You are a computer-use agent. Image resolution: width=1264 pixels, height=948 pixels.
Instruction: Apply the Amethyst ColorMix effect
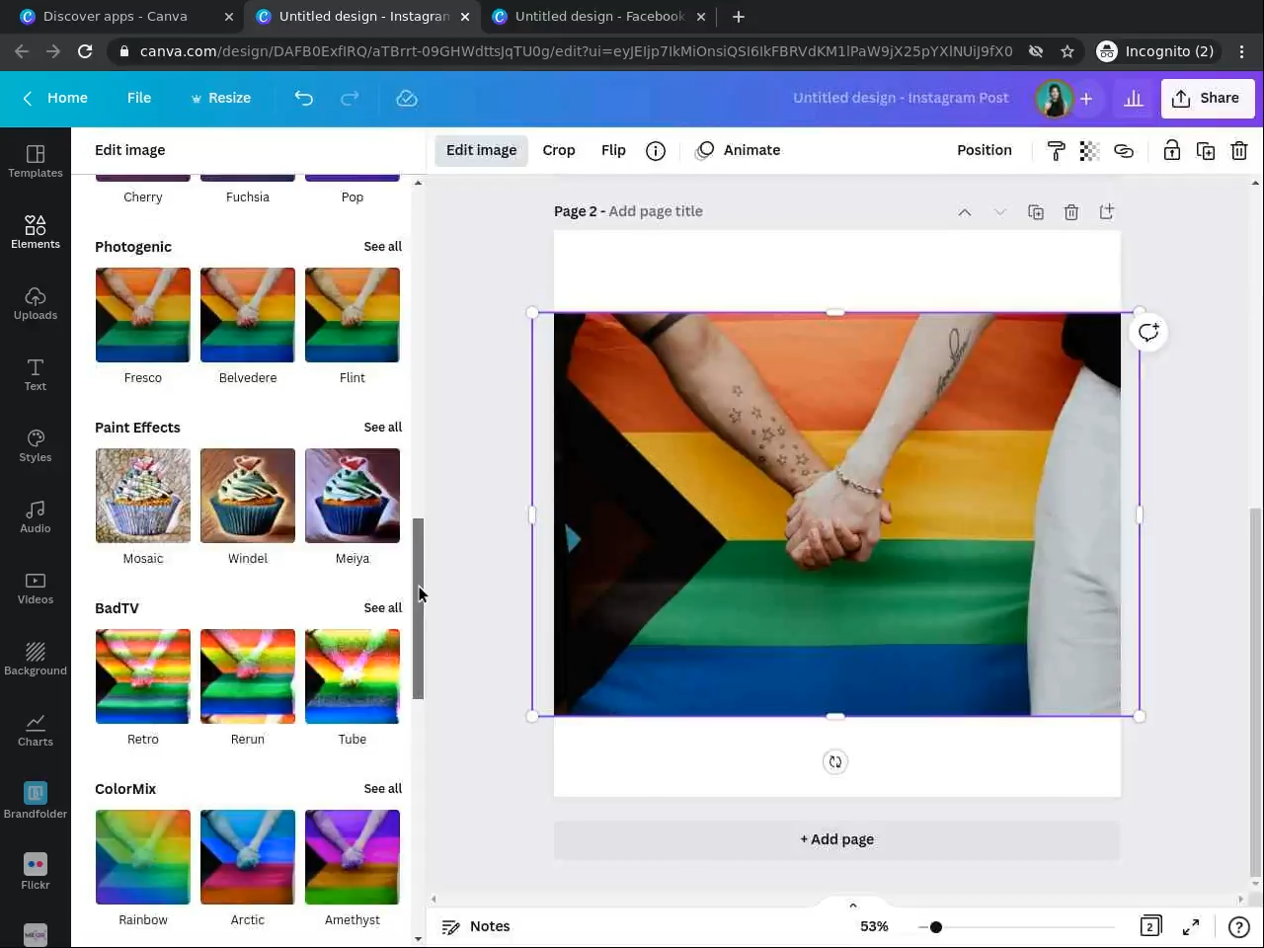[x=353, y=857]
